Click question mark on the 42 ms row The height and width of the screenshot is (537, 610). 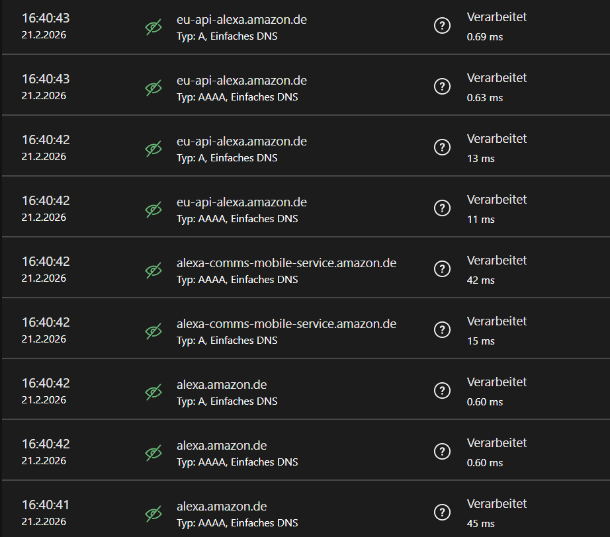click(442, 269)
